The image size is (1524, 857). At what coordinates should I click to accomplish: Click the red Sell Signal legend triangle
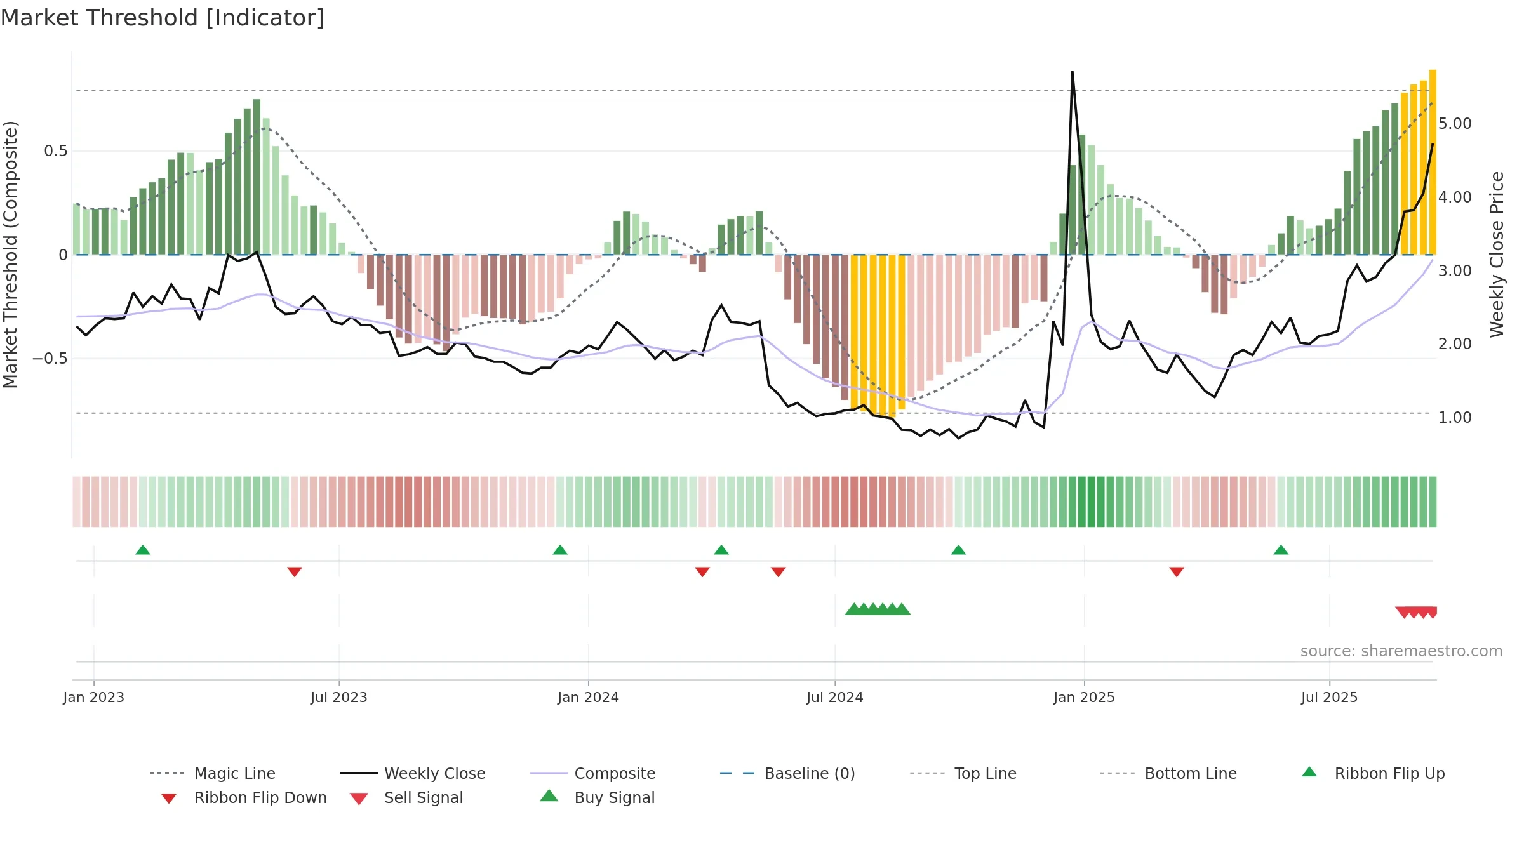coord(359,799)
